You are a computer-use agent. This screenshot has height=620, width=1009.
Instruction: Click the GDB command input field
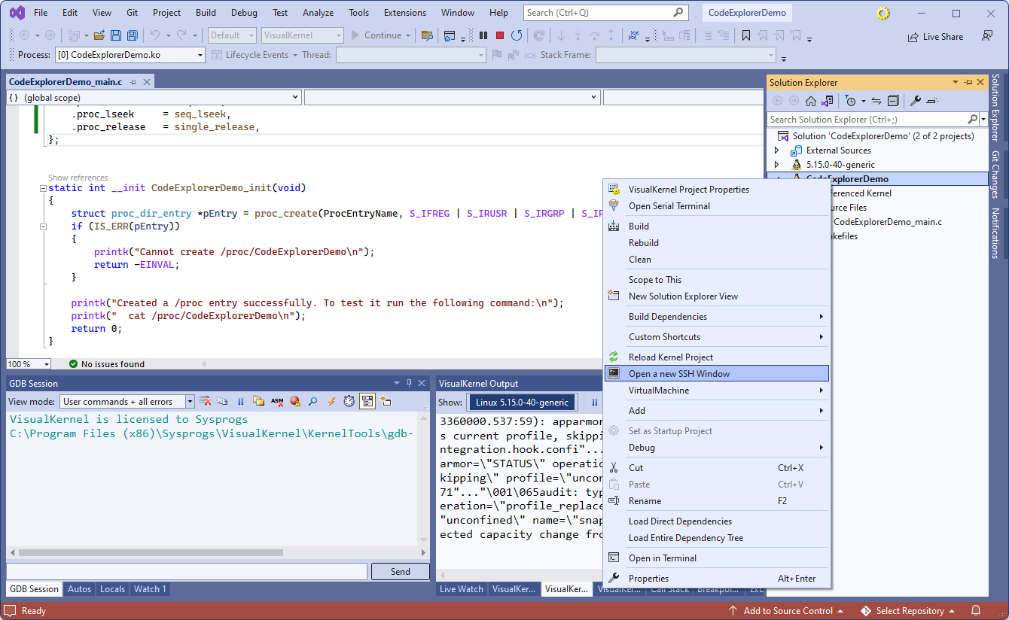click(x=187, y=572)
